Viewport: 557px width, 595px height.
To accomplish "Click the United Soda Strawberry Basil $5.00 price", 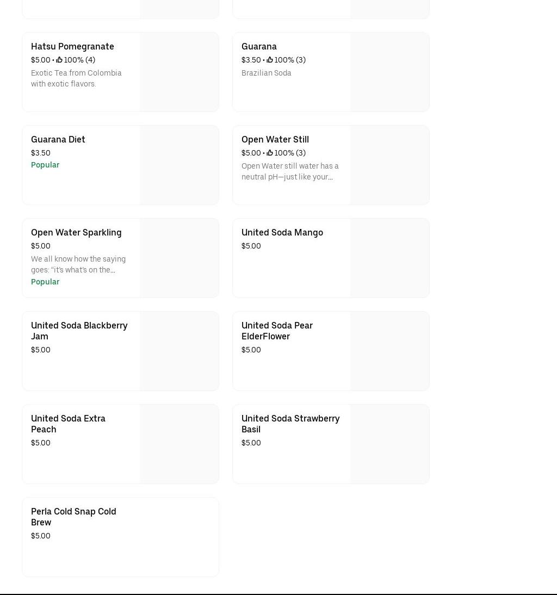I will (x=251, y=443).
